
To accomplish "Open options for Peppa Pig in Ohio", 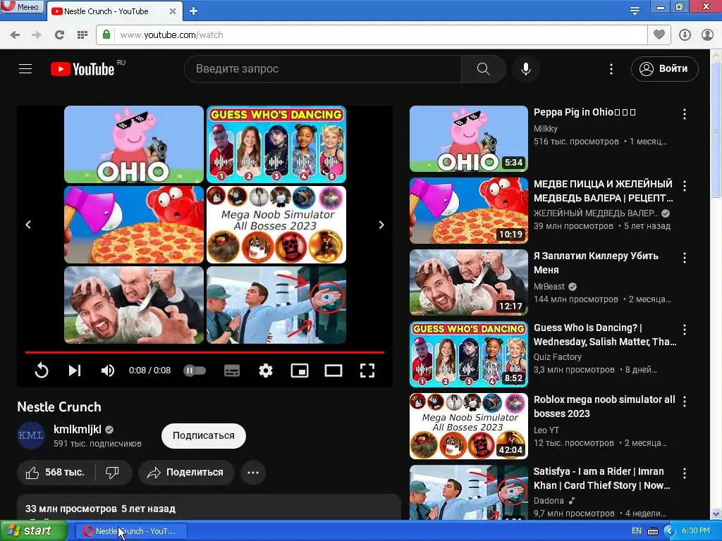I will coord(685,113).
